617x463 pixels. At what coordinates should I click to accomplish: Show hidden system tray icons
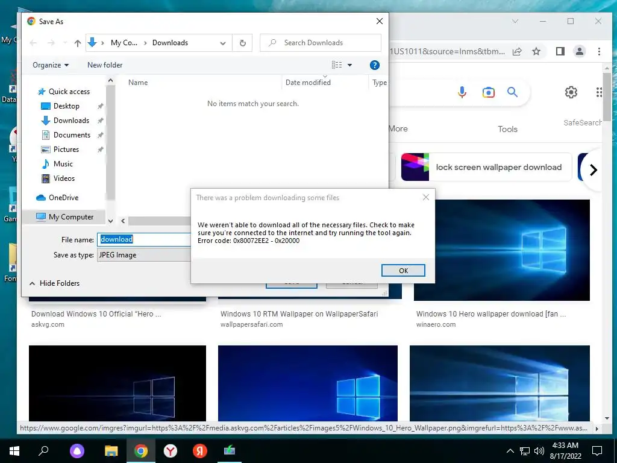click(510, 451)
